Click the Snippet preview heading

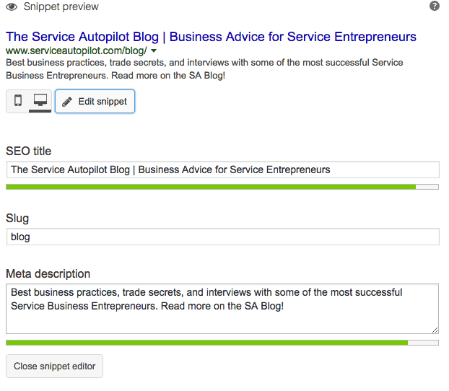pyautogui.click(x=61, y=6)
